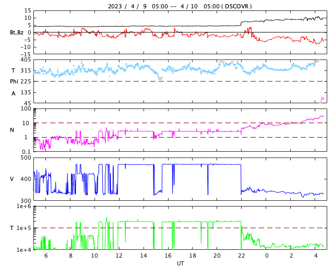Click the chart title with DSCOVR date range

(x=180, y=6)
